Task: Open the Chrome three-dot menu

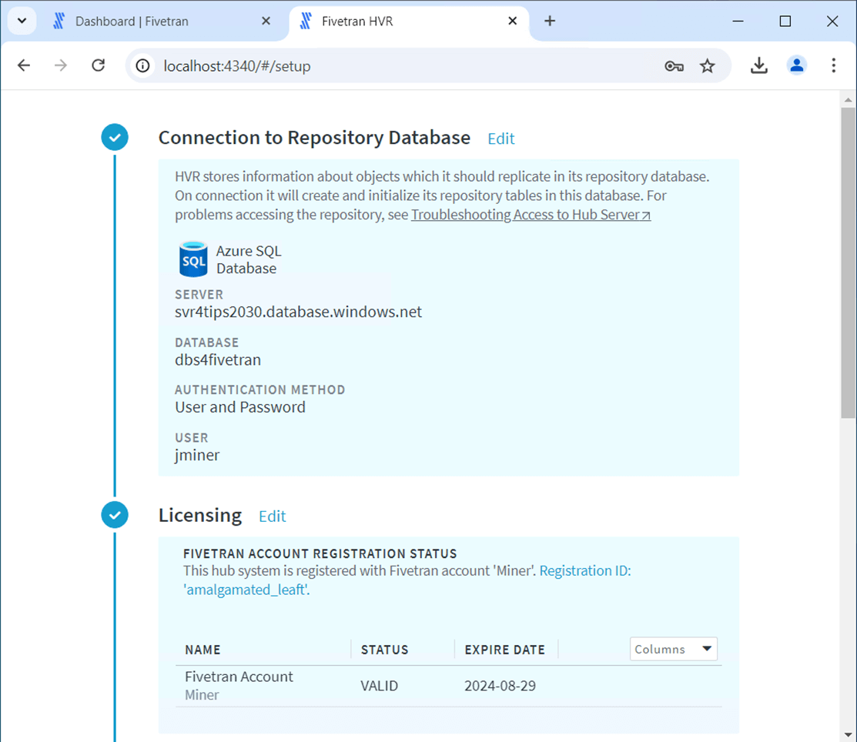Action: pos(833,65)
